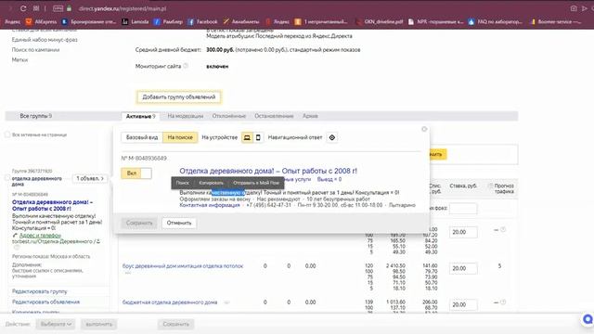Open the AliExpress bookmark
This screenshot has height=334, width=594.
(41, 22)
